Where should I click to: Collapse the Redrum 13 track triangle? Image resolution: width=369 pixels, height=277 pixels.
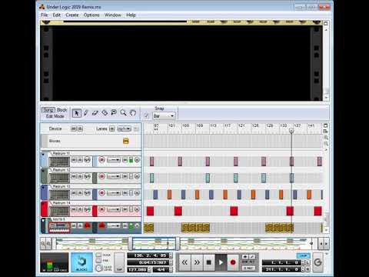tap(43, 188)
